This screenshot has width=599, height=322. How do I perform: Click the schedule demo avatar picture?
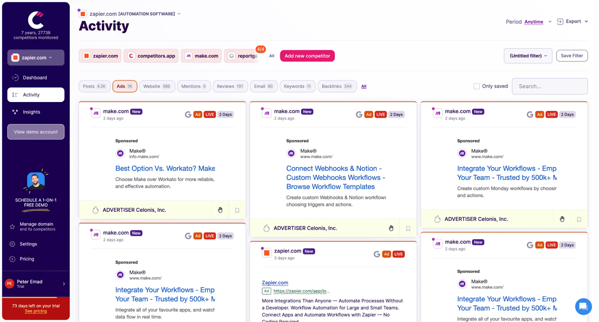pos(36,181)
